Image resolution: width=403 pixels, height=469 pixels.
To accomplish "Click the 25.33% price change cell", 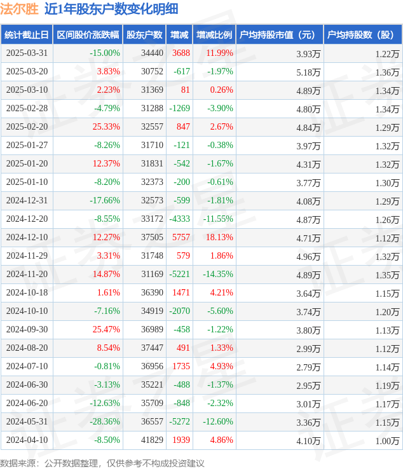I will pyautogui.click(x=106, y=127).
